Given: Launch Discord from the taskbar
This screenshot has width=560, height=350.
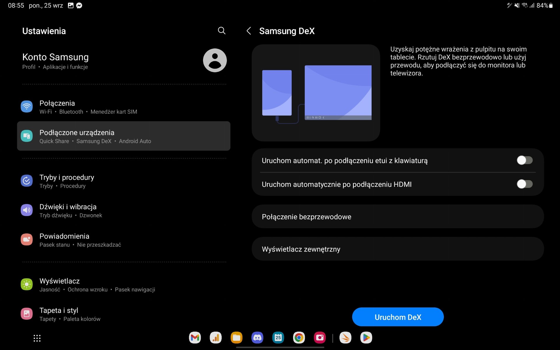Looking at the screenshot, I should pyautogui.click(x=257, y=338).
